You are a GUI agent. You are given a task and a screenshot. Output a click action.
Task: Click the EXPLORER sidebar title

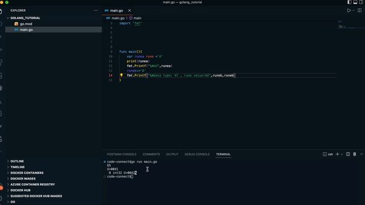click(x=18, y=10)
